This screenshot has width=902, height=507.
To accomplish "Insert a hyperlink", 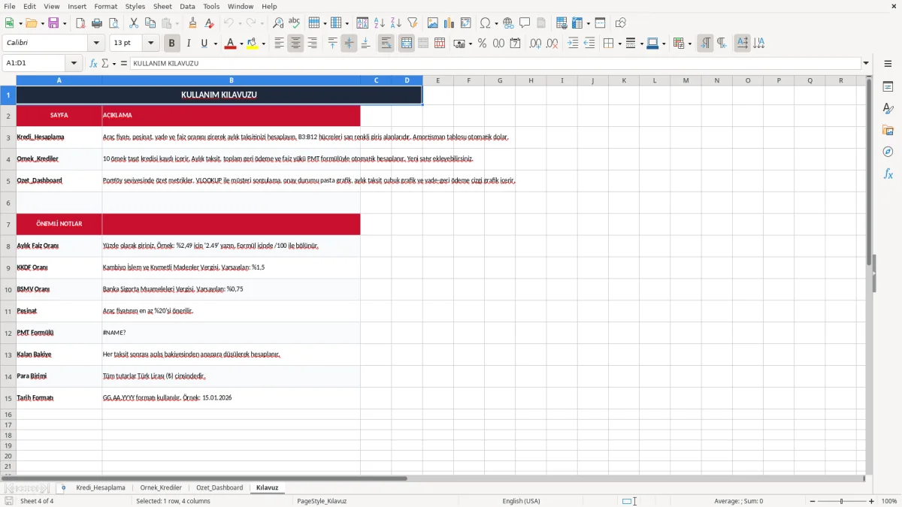I will click(508, 23).
